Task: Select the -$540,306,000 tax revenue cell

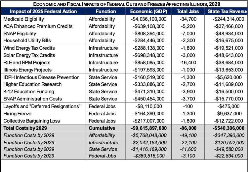Action: tap(226, 128)
